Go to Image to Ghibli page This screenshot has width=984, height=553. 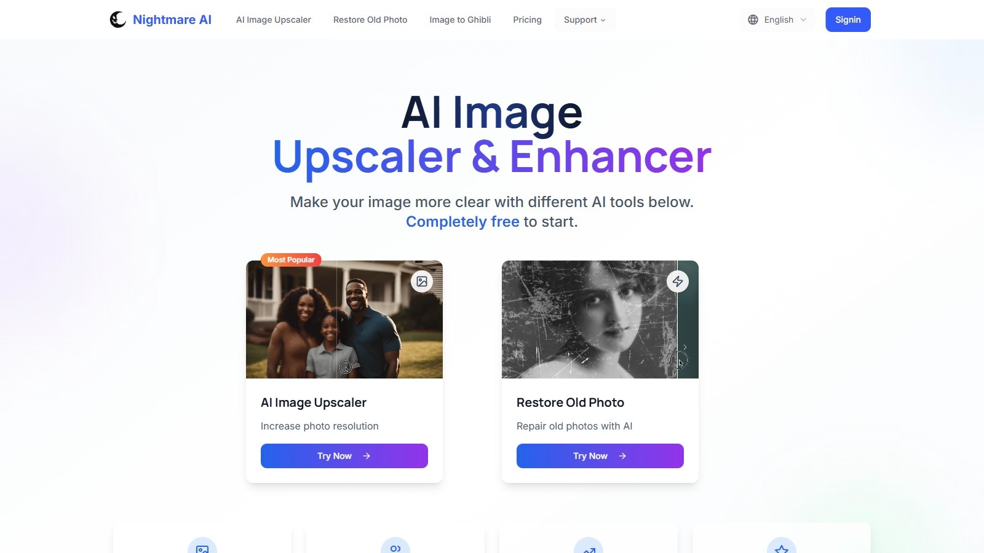point(460,20)
